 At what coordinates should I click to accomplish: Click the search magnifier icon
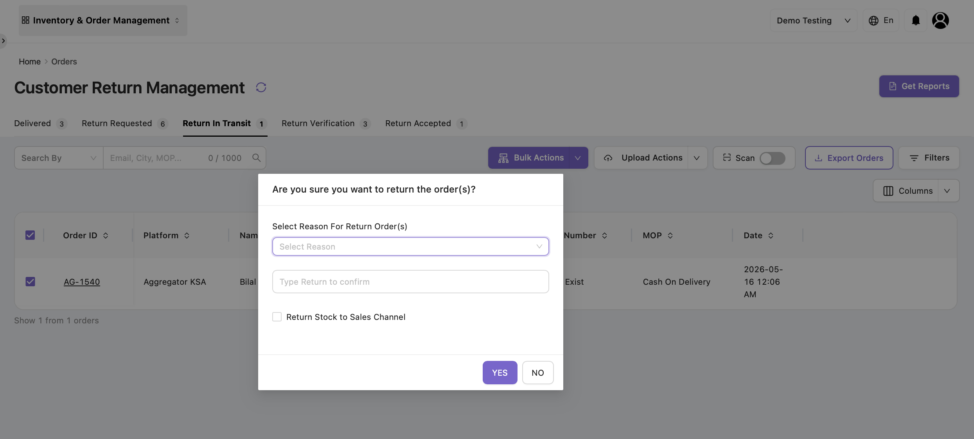257,158
